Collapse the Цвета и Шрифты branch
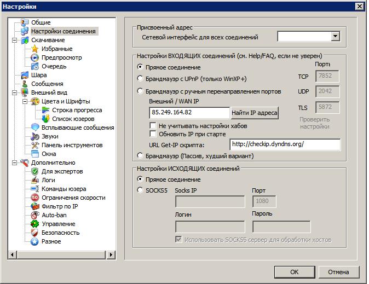 coord(25,101)
